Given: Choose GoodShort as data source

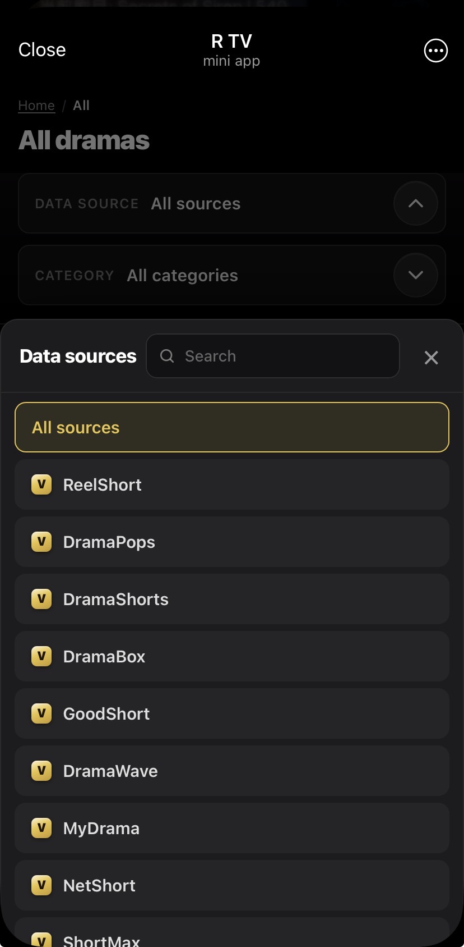Looking at the screenshot, I should 232,713.
